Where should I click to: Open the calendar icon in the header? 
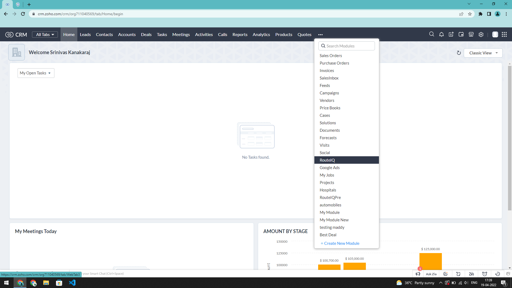point(461,34)
